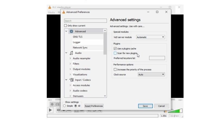217x122 pixels.
Task: Select Access modules tree item
Action: click(x=81, y=85)
